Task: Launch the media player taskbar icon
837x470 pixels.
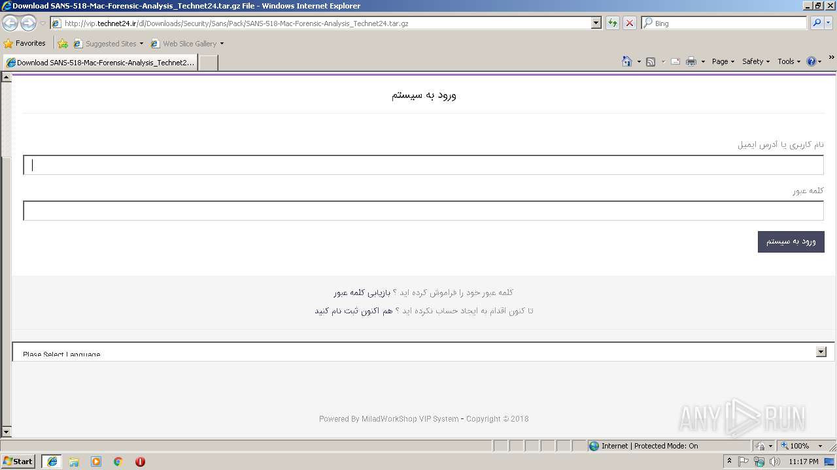Action: point(96,462)
